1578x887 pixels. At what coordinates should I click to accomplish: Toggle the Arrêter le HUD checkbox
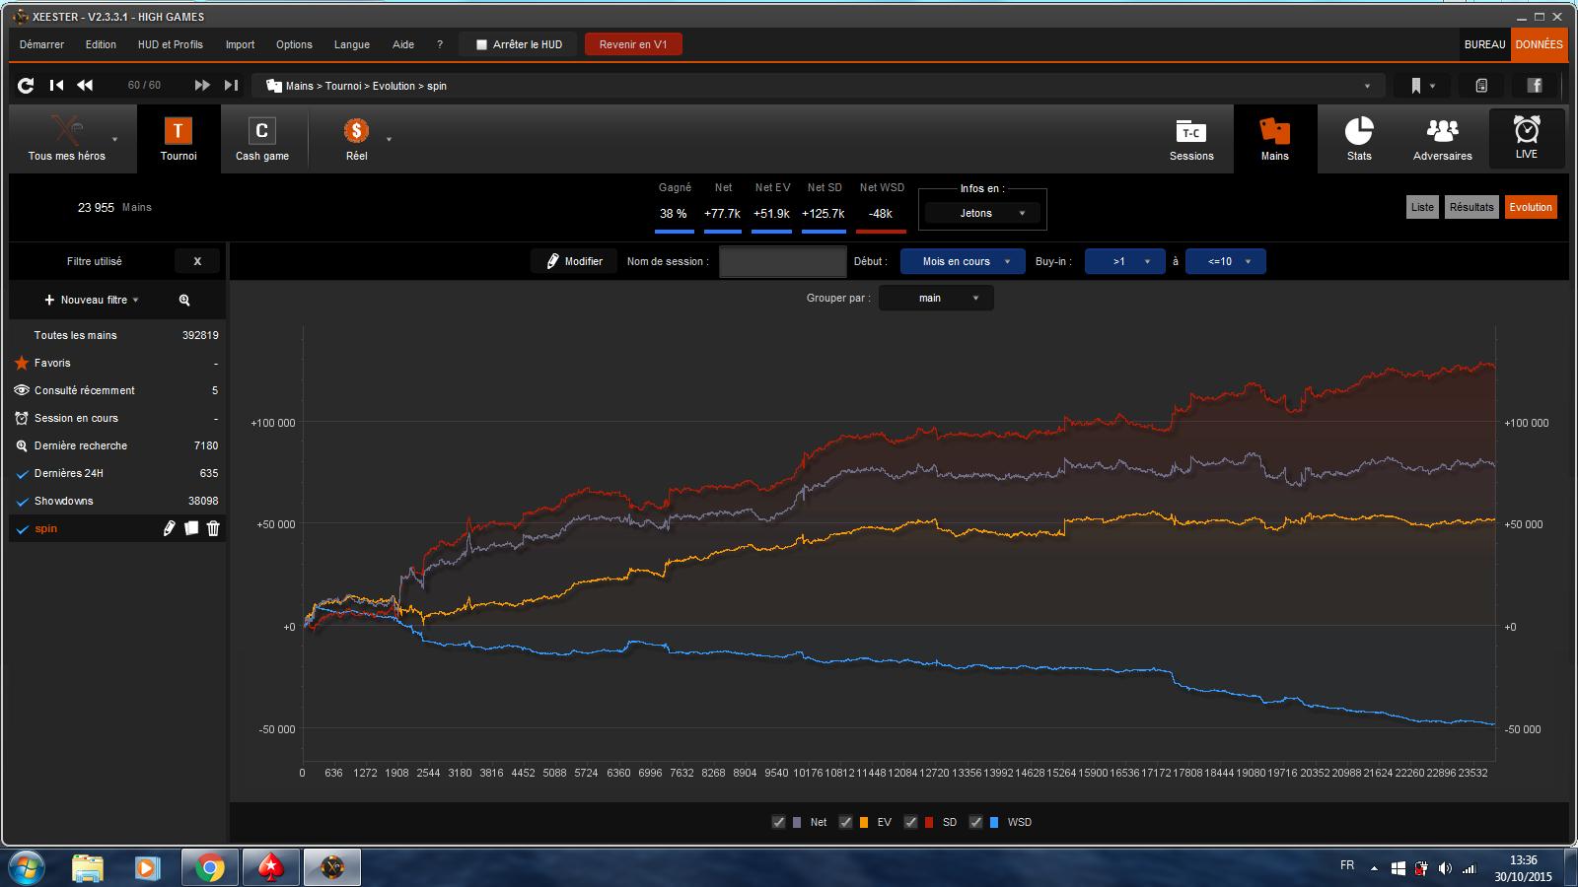point(482,44)
